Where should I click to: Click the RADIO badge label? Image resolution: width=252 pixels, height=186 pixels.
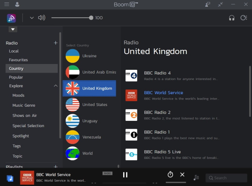107,173
